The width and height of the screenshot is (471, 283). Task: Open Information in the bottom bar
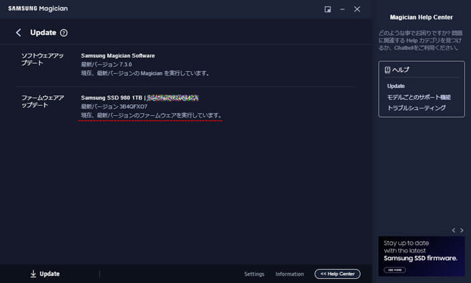pyautogui.click(x=289, y=274)
